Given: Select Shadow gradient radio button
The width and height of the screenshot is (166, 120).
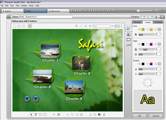Looking at the screenshot, I should (147, 64).
